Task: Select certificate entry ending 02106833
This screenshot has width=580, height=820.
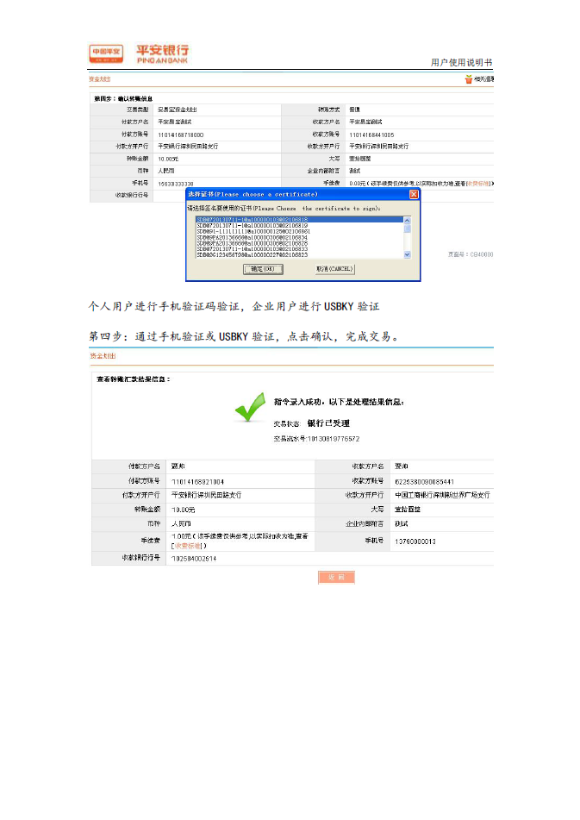Action: [x=253, y=249]
